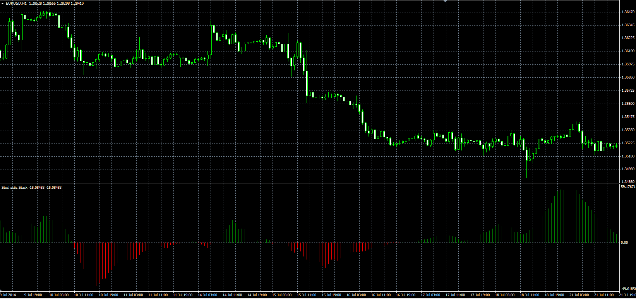
Task: Click price scale label 1.35725
Action: 627,91
